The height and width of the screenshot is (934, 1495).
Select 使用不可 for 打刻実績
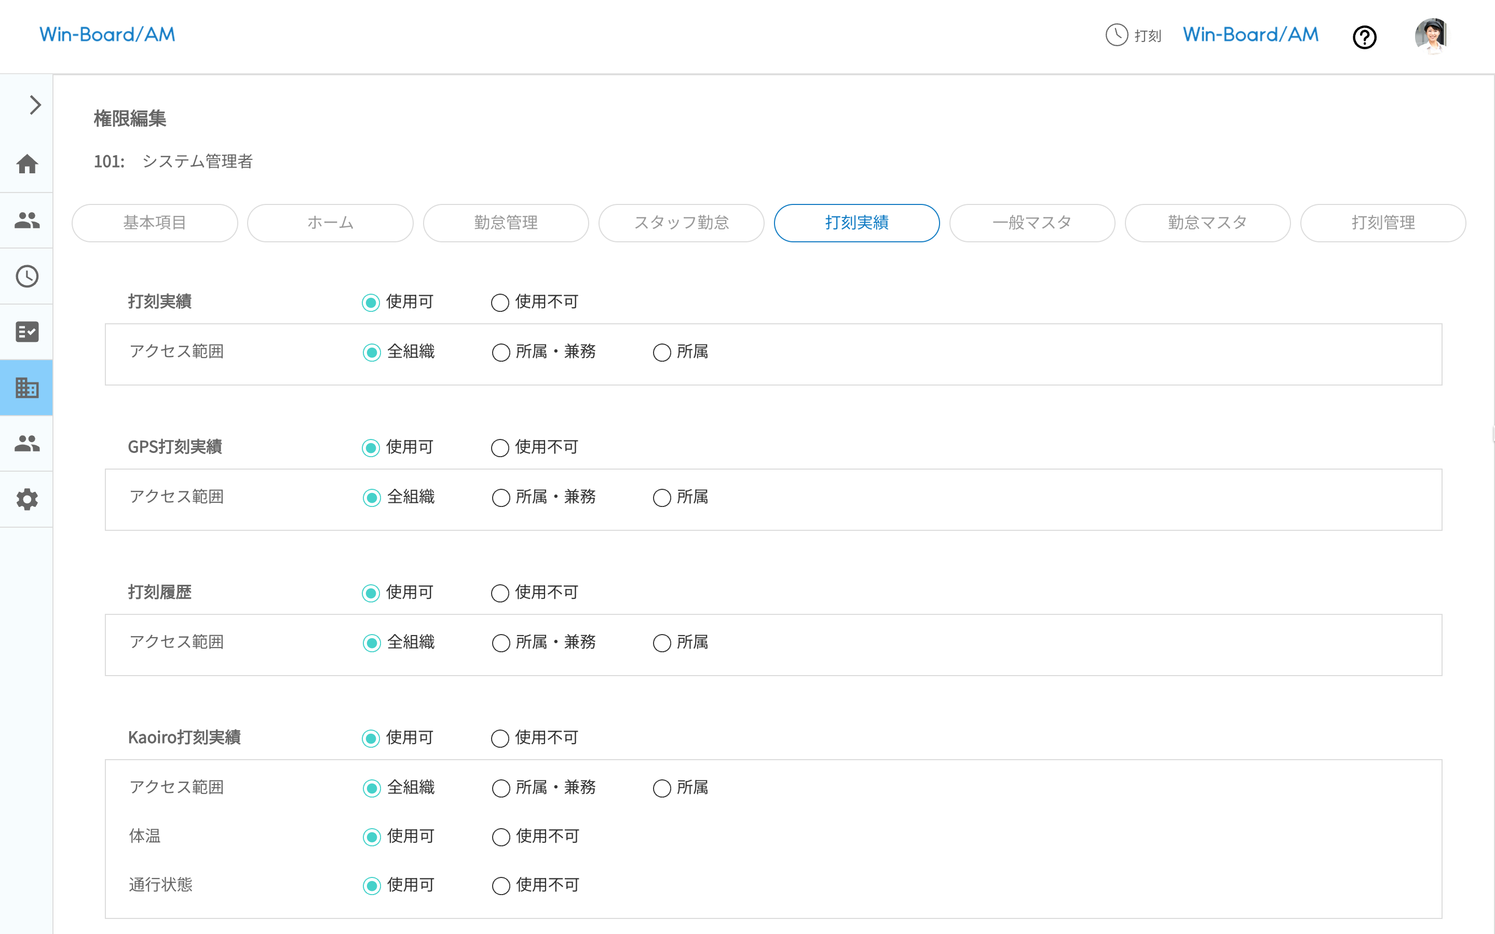(500, 303)
